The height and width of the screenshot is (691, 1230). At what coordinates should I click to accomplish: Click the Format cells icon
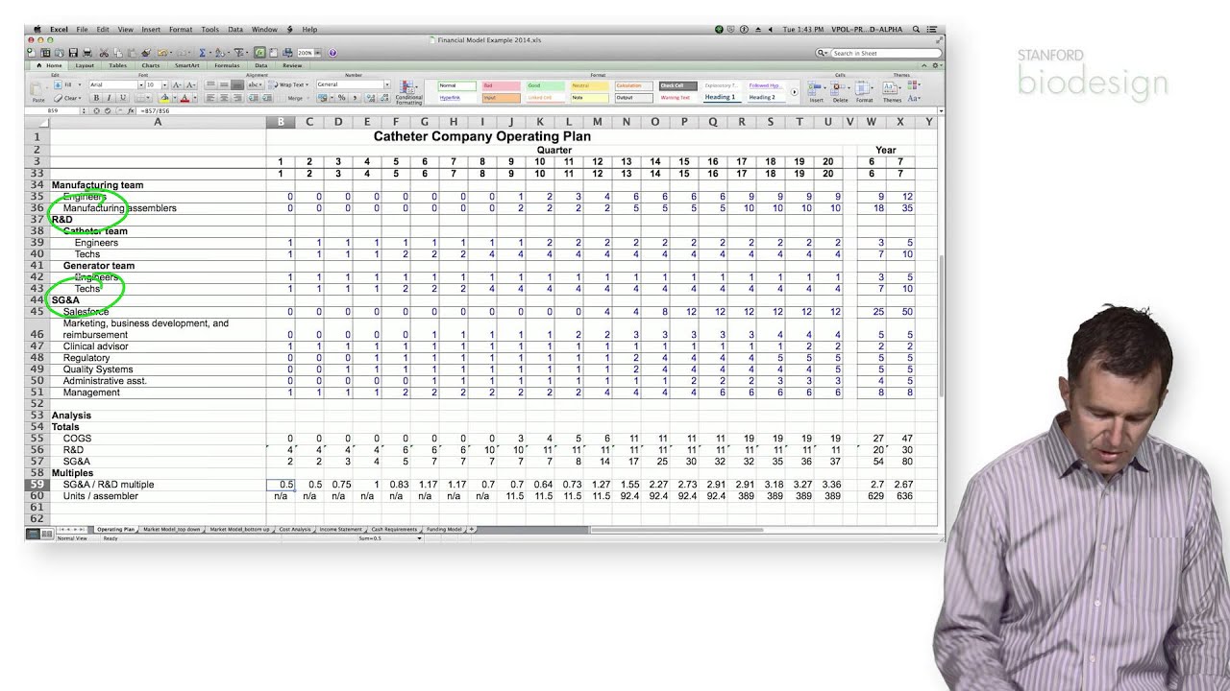[x=864, y=89]
